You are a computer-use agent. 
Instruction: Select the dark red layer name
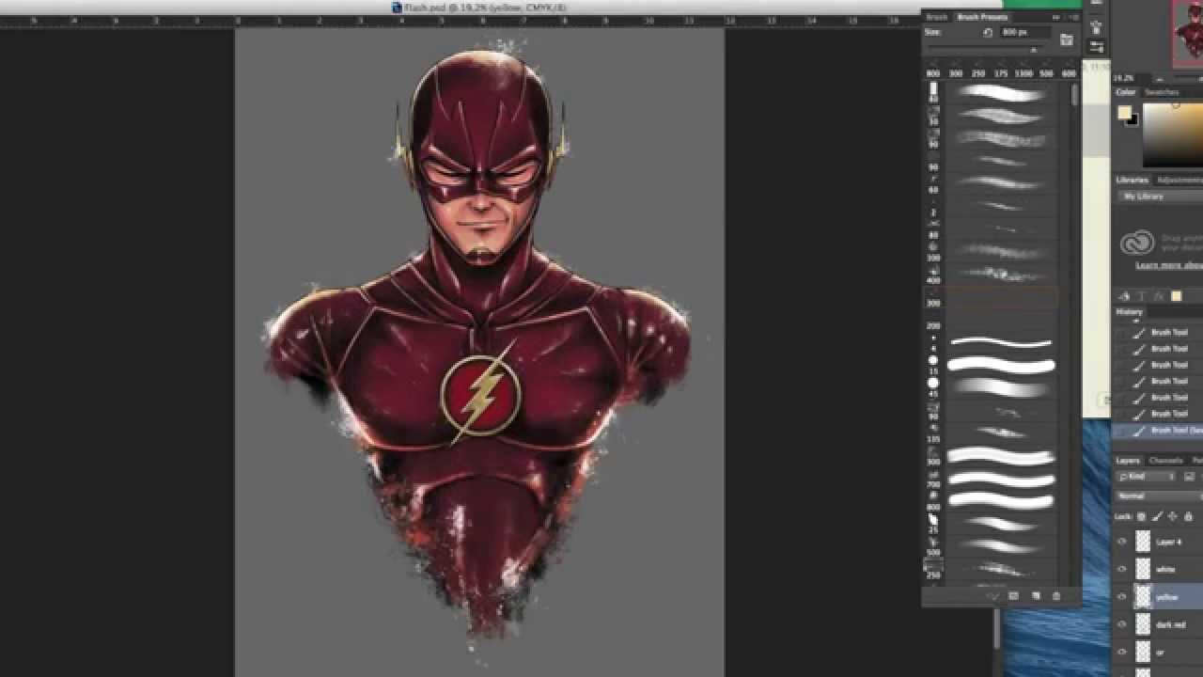click(1170, 624)
